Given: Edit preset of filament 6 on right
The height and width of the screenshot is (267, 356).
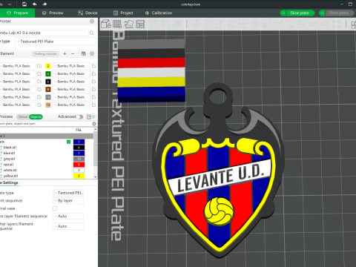Looking at the screenshot, I should 93,82.
